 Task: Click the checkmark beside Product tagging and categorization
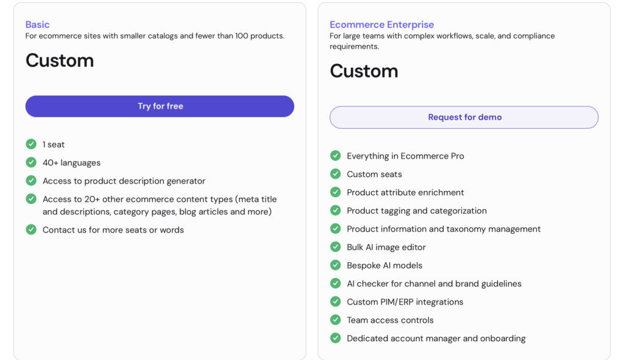pos(336,210)
